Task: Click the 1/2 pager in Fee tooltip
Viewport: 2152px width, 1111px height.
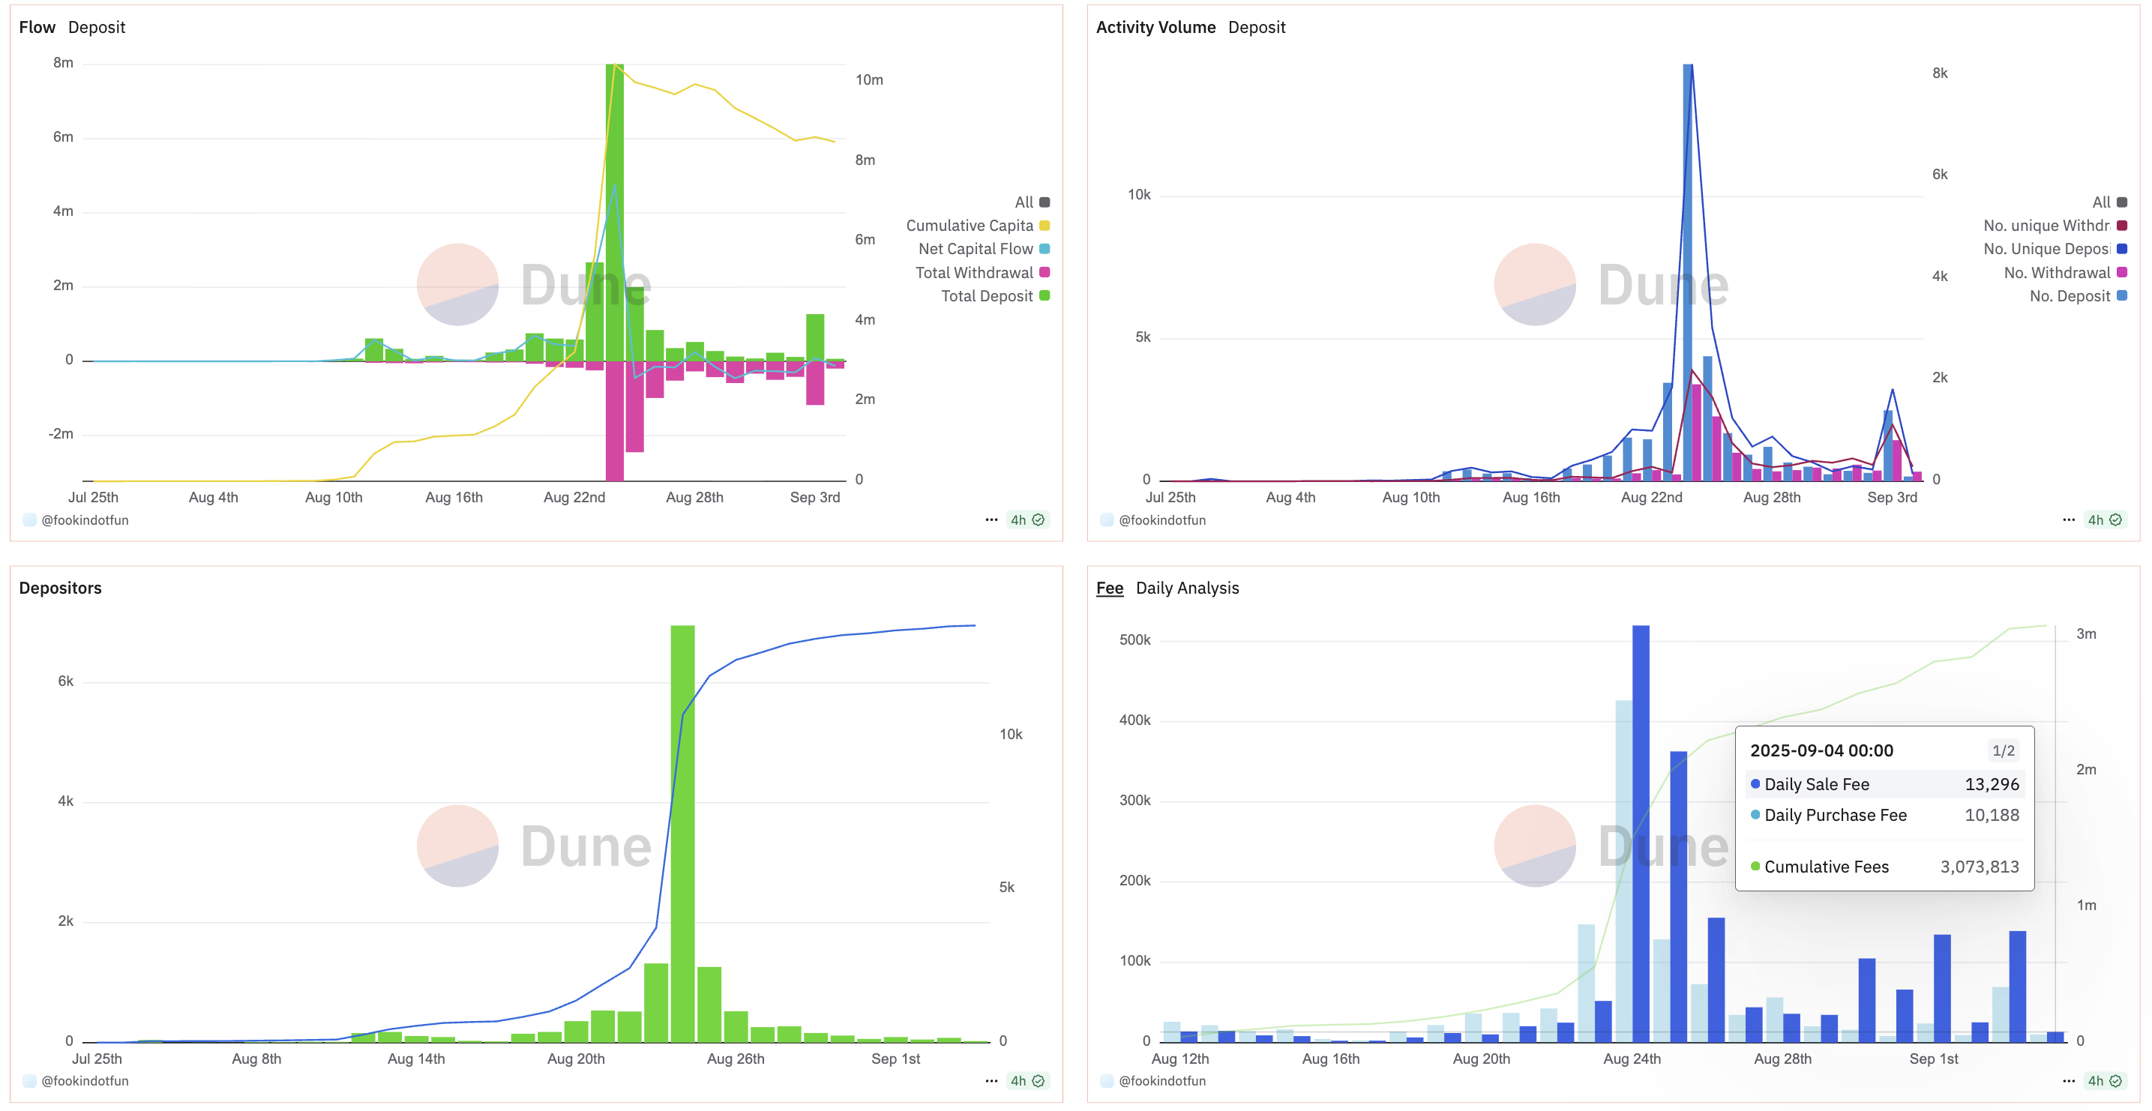Action: (2003, 750)
